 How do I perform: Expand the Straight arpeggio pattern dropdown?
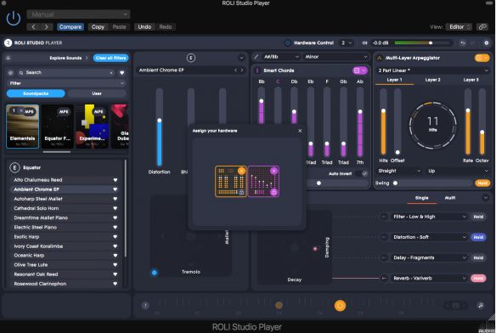coord(398,171)
